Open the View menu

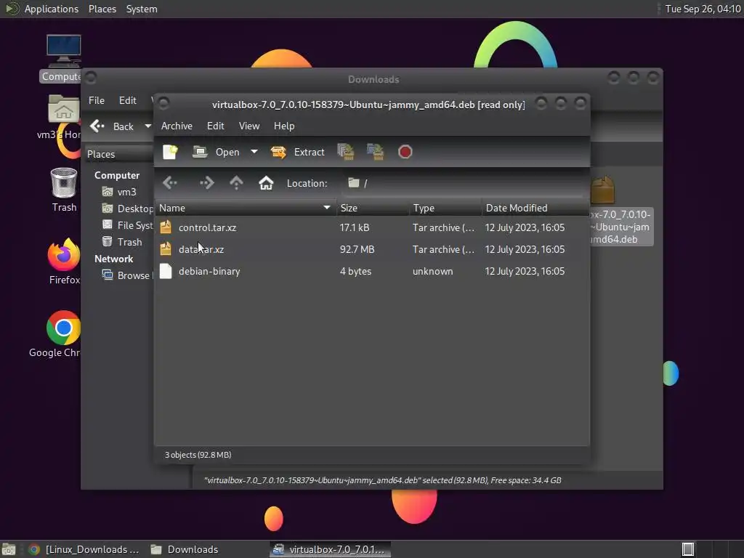coord(249,126)
